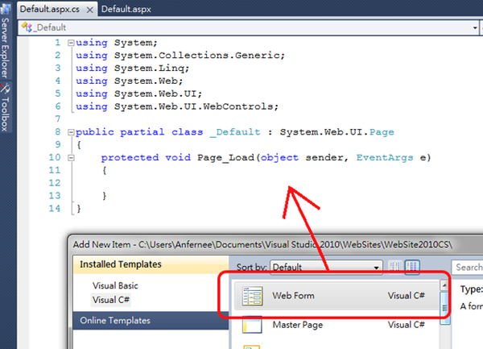Screen dimensions: 483x349
Task: Click the Web Form template icon
Action: pyautogui.click(x=252, y=296)
